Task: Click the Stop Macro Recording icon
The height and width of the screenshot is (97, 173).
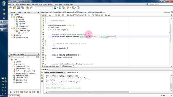Action: click(x=102, y=15)
